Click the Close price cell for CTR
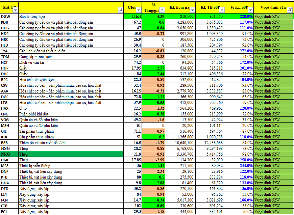This screenshot has height=215, width=294. 133,206
